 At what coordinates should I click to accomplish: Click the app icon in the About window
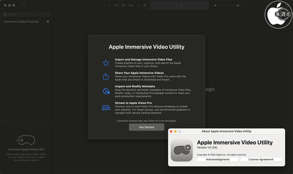[182, 150]
